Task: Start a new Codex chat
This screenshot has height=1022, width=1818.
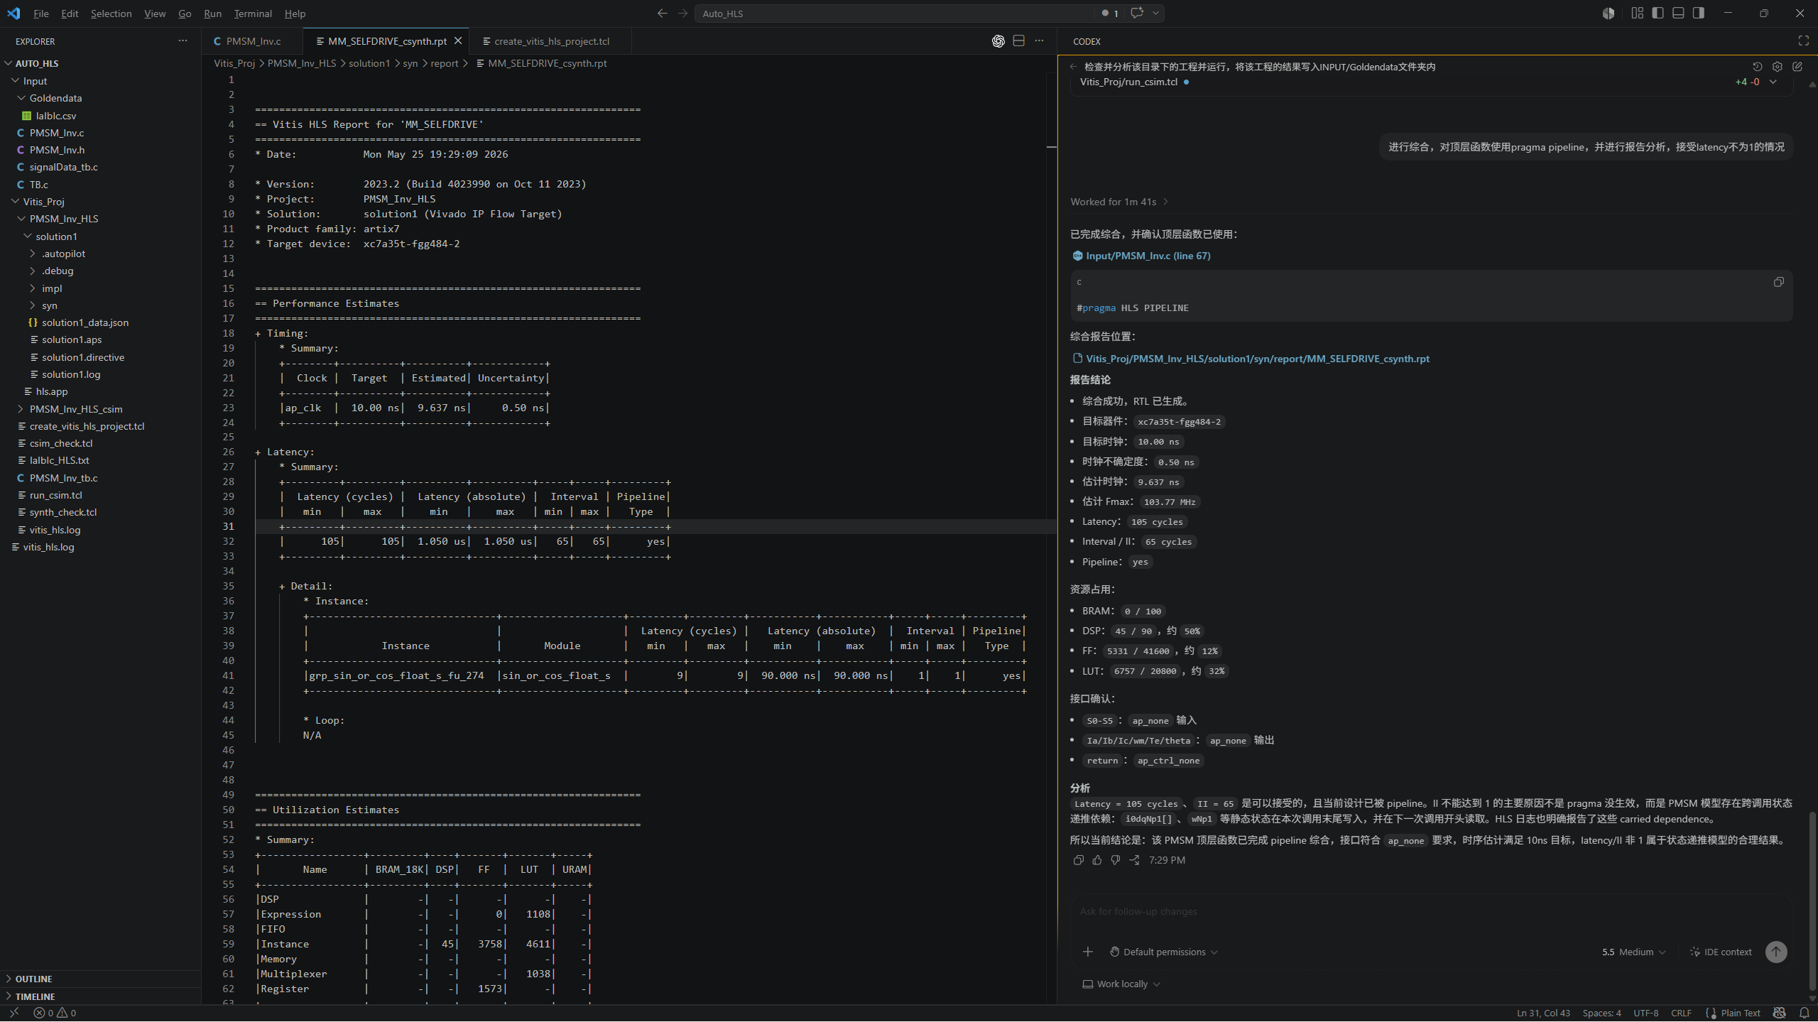Action: point(1797,67)
